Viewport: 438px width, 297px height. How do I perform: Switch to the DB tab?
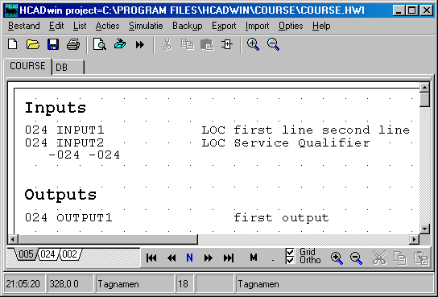(68, 67)
